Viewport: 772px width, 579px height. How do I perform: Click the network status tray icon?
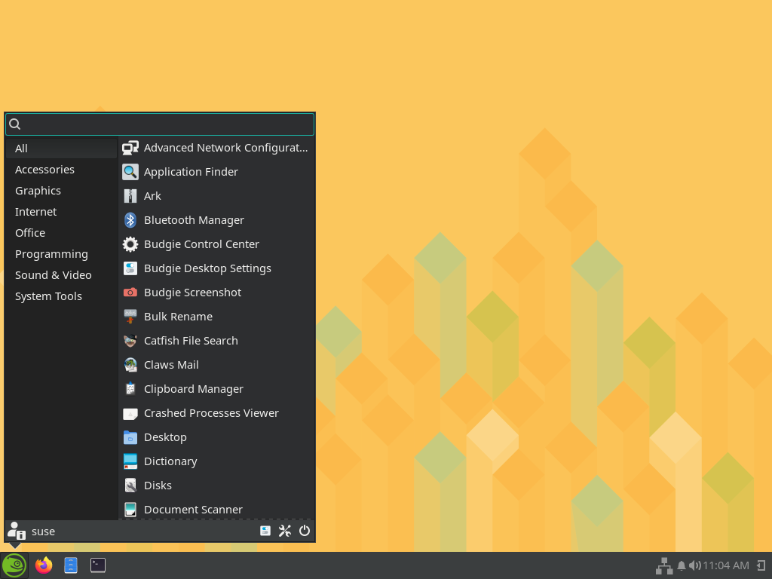pos(663,565)
